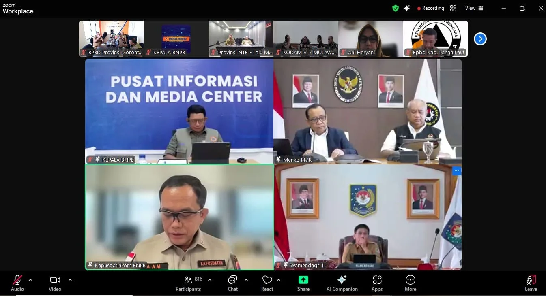
Task: Open AI Companion
Action: [x=342, y=283]
